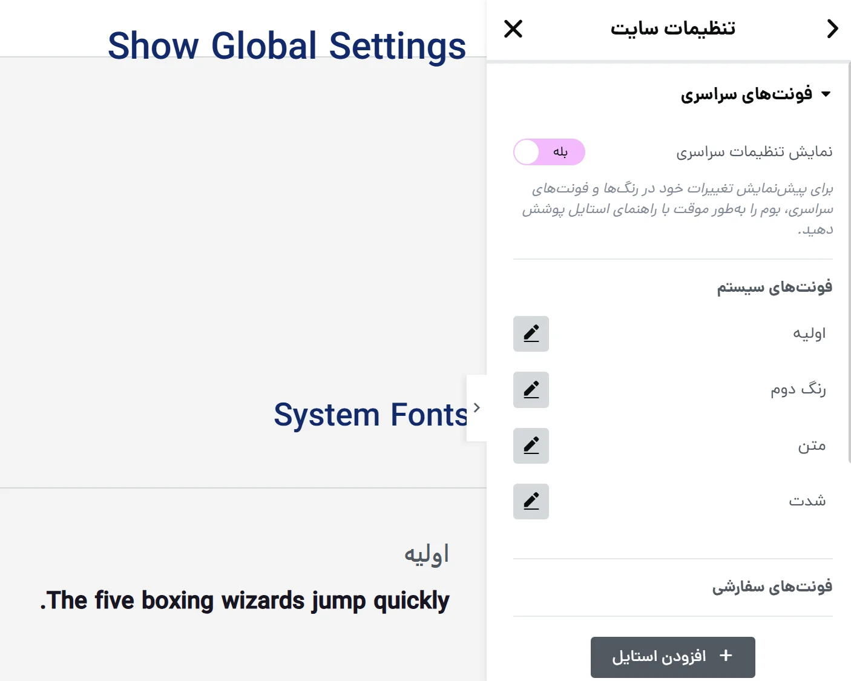Click the chevron on the preview panel edge
This screenshot has height=681, width=851.
[x=478, y=407]
